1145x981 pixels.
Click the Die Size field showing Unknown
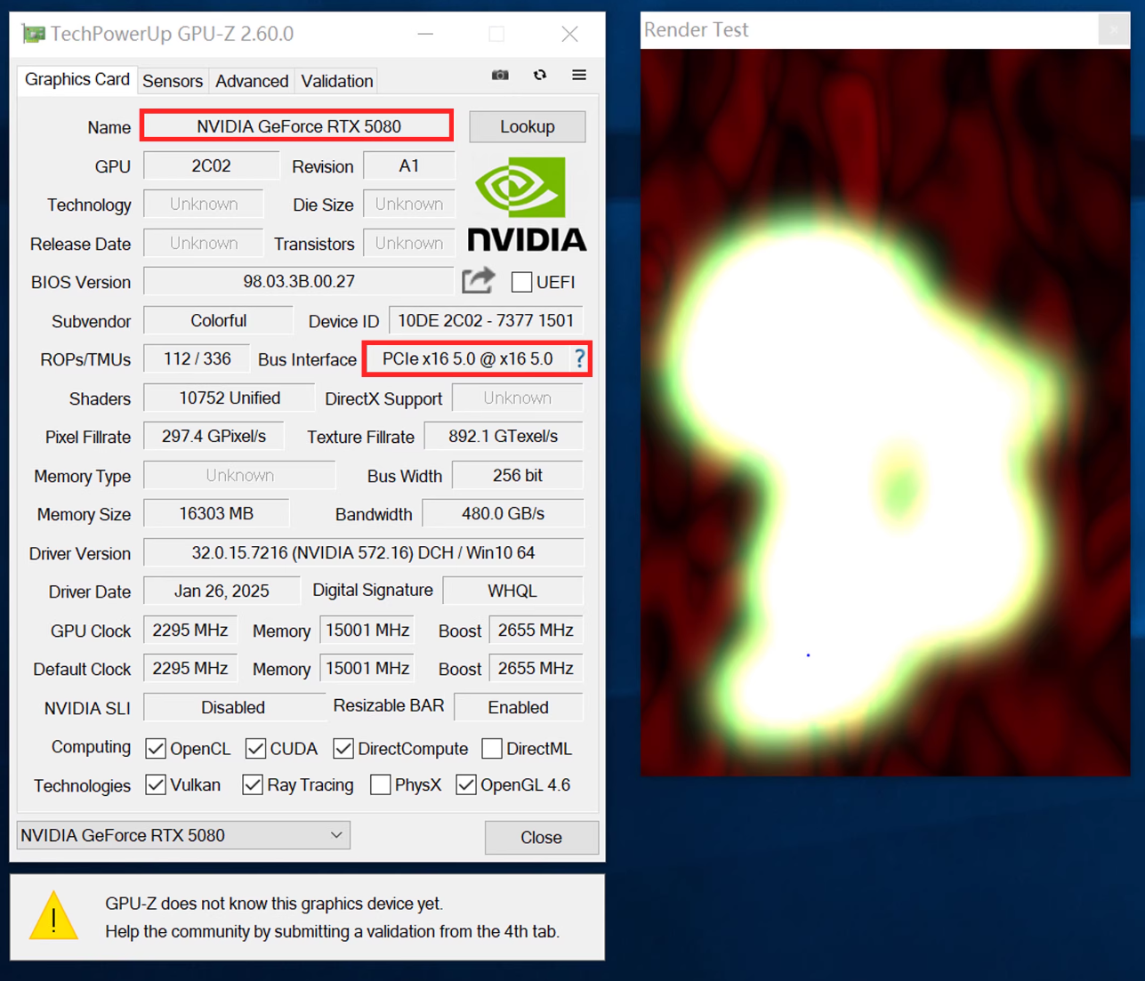[x=409, y=205]
